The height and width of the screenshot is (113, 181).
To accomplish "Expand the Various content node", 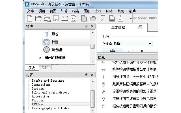I will 29,100.
